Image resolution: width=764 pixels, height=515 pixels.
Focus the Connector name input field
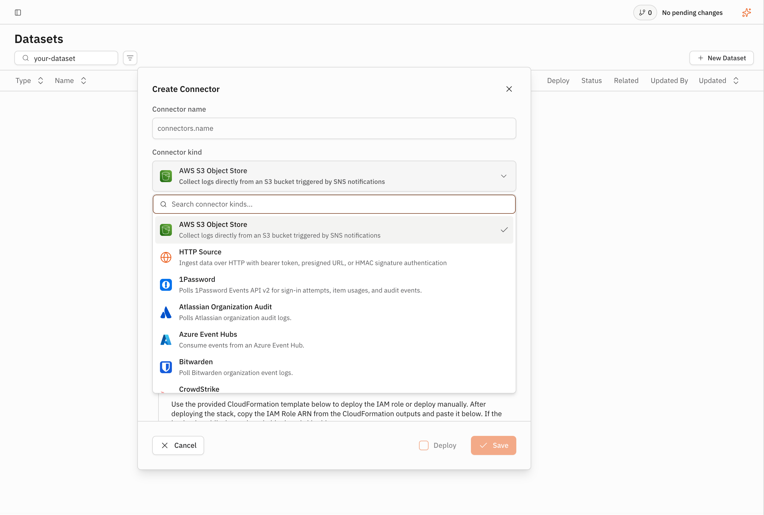tap(334, 128)
